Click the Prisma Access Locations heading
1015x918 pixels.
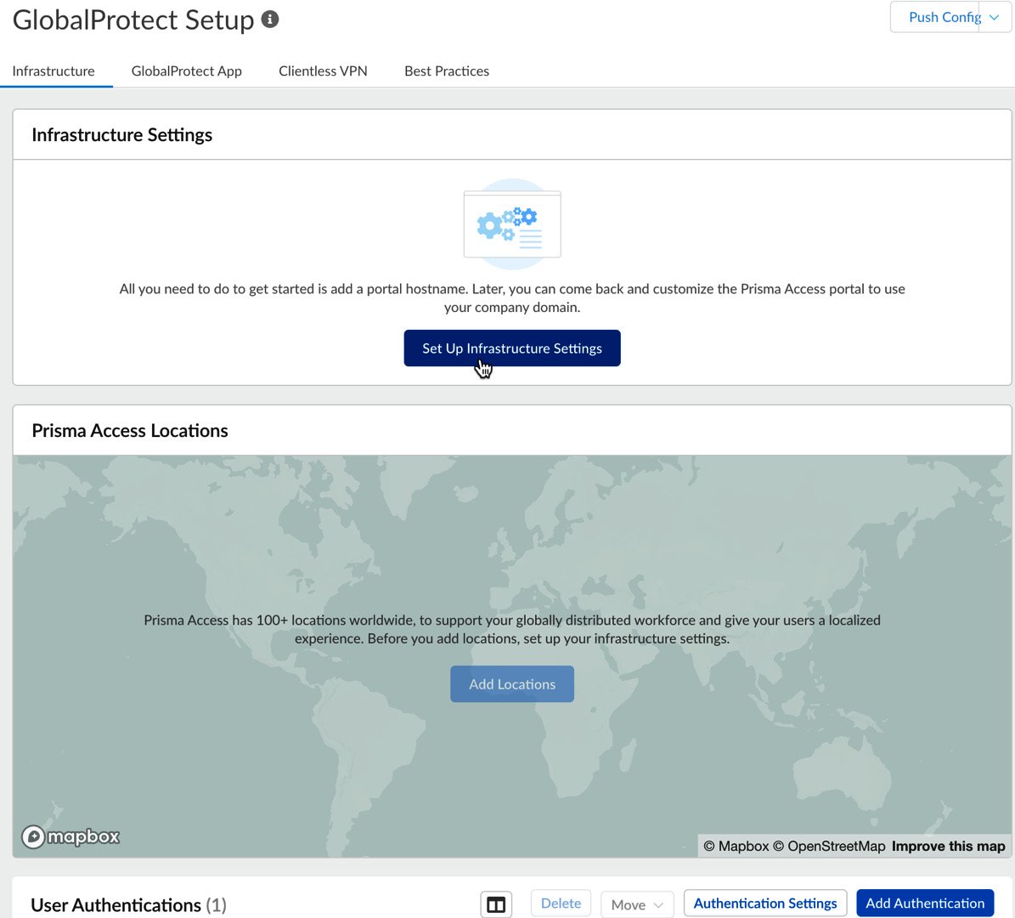pos(129,431)
